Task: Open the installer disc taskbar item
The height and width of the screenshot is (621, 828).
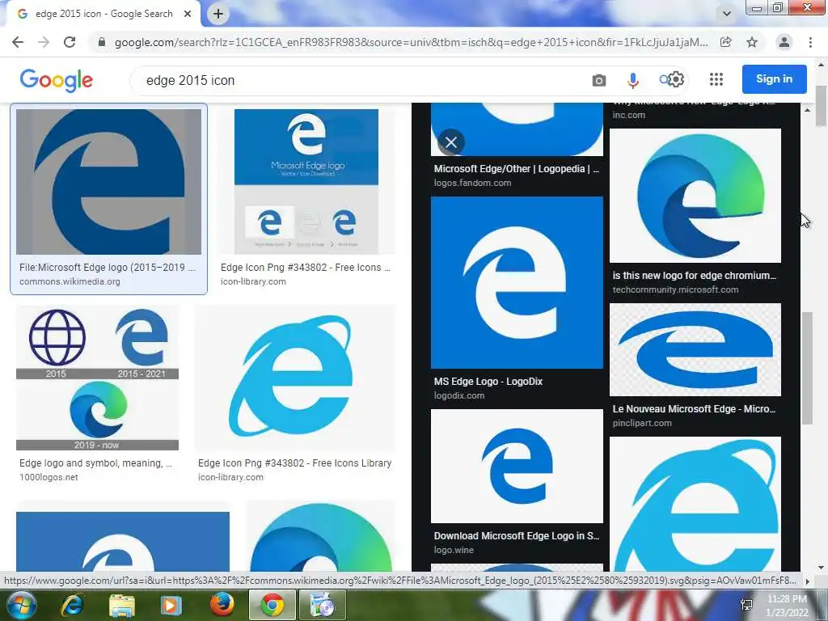Action: [323, 605]
